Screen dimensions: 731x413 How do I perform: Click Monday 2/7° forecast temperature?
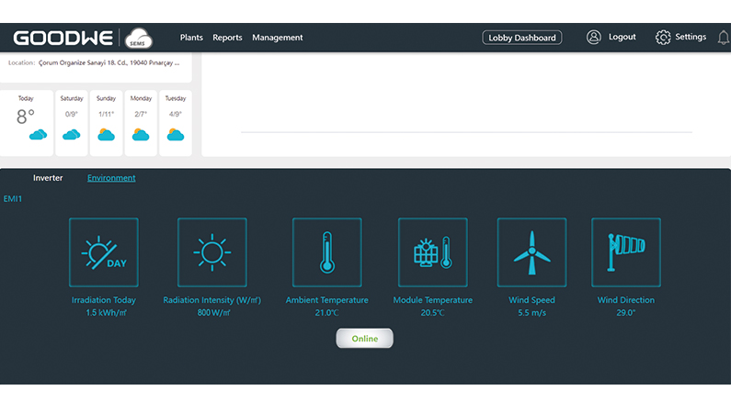pos(141,114)
